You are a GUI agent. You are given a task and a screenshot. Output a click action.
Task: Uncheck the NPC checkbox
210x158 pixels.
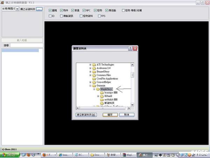click(x=84, y=10)
